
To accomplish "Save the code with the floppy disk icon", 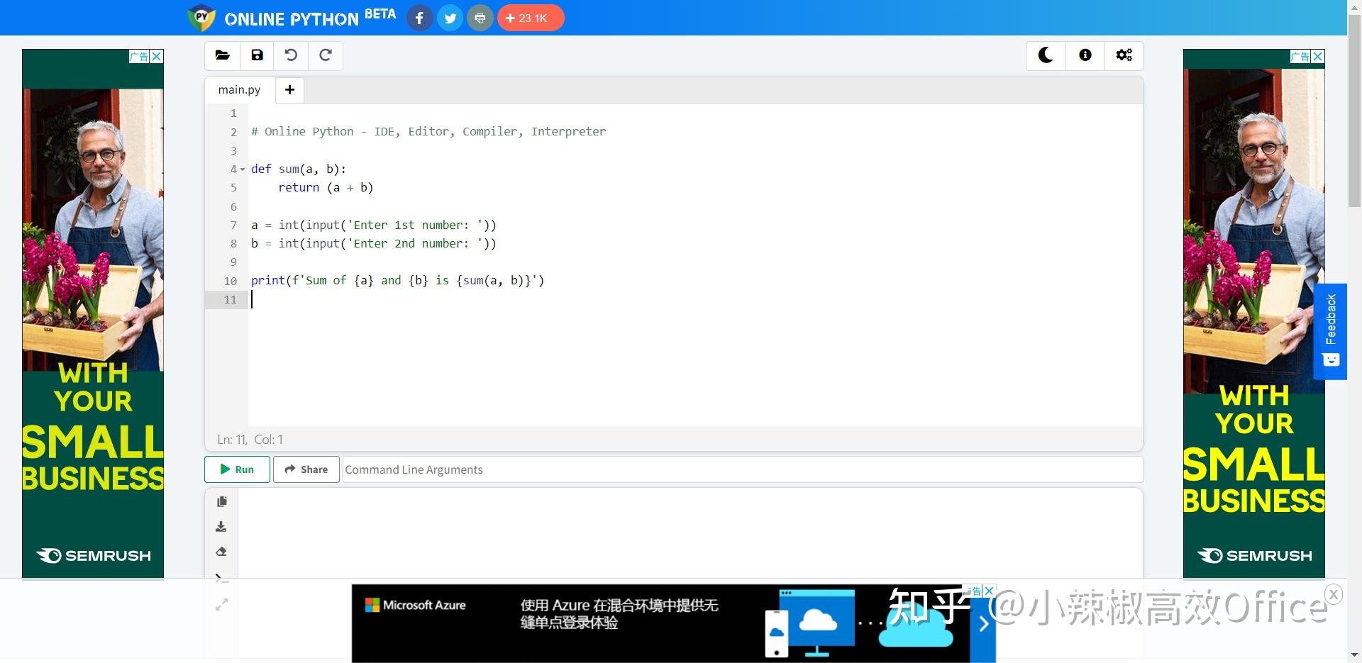I will coord(257,55).
